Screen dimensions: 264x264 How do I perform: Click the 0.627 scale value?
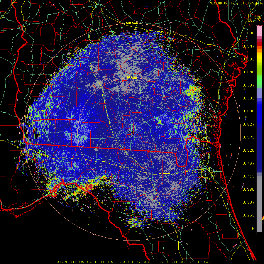pyautogui.click(x=248, y=124)
